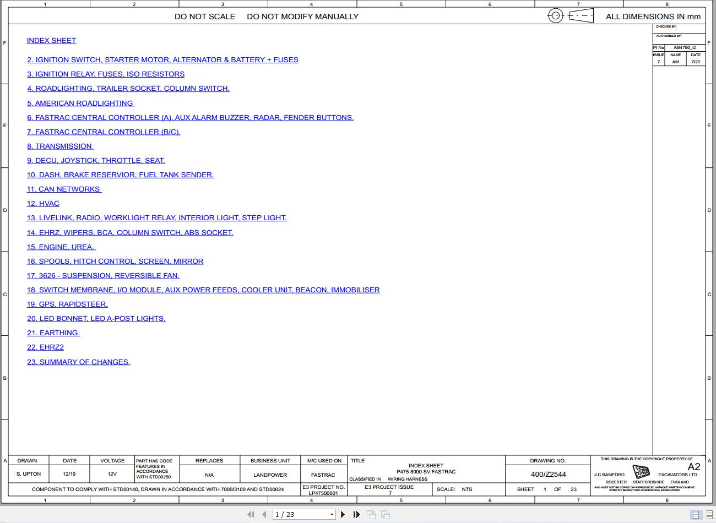
Task: Open sheet 22 EHRZ2 link
Action: coord(45,347)
